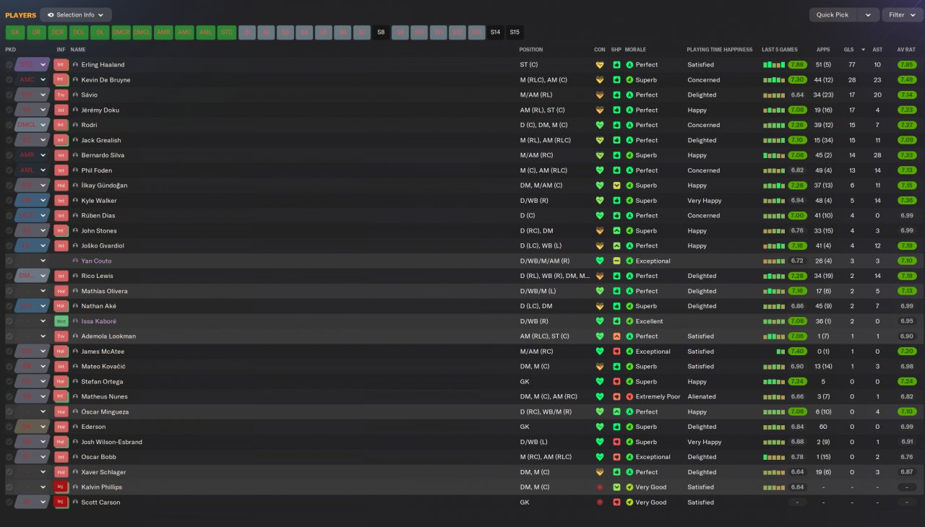Viewport: 925px width, 527px height.
Task: Toggle the picked checkbox for Yan Couto
Action: tap(9, 261)
